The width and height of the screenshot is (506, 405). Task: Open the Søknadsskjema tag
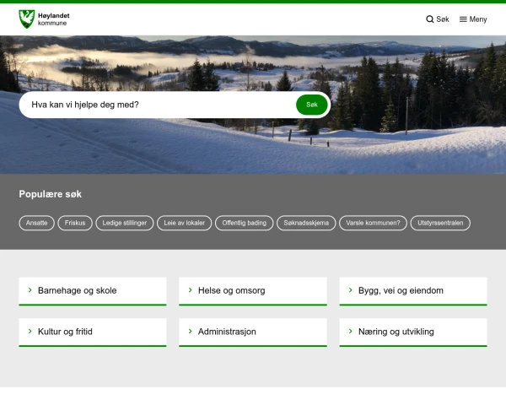(x=306, y=224)
